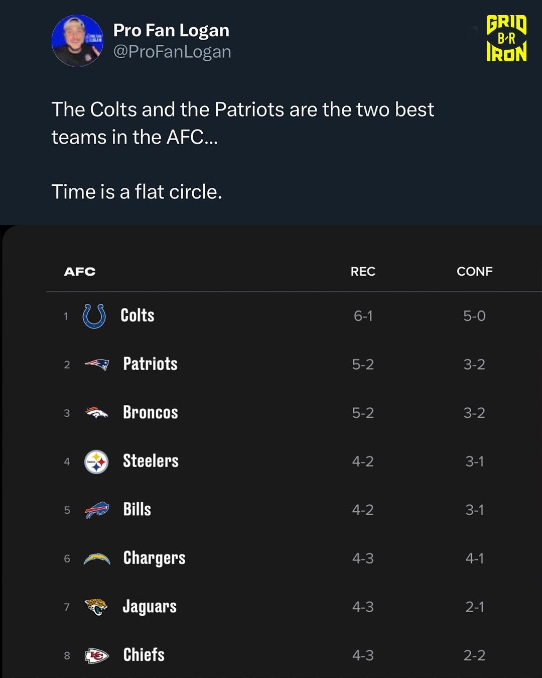Open the B/R Gridiron logo
This screenshot has height=678, width=542.
[x=506, y=38]
